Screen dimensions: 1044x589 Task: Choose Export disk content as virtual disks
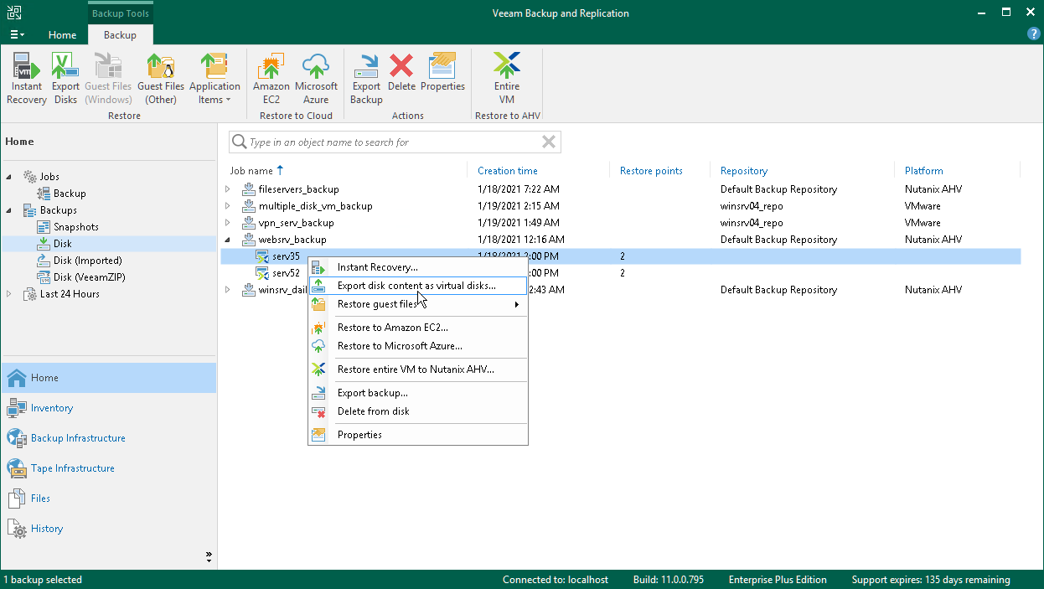click(418, 286)
